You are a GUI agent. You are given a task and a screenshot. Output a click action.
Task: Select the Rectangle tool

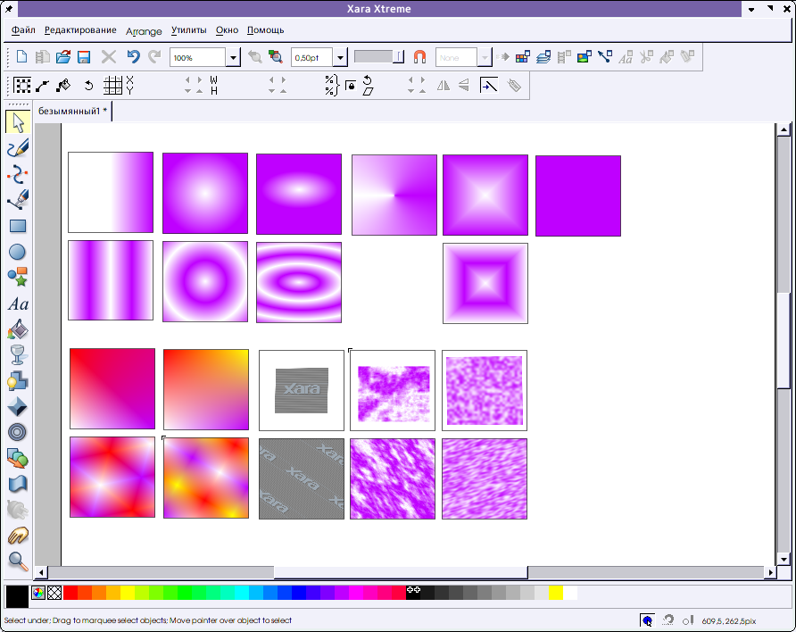click(x=18, y=226)
